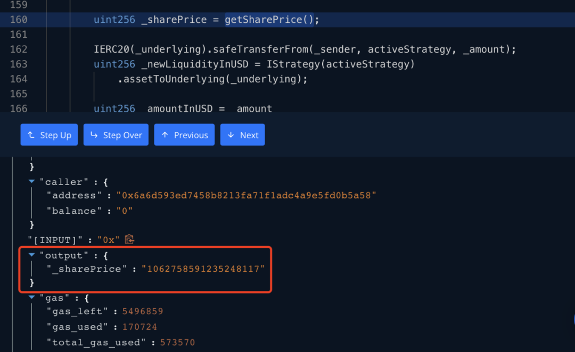
Task: Click the _sharePrice output value
Action: 203,269
